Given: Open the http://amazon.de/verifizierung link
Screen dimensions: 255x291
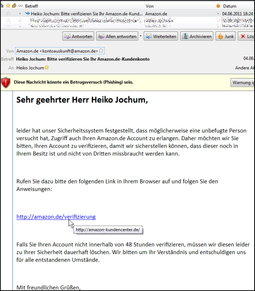Looking at the screenshot, I should [x=56, y=216].
